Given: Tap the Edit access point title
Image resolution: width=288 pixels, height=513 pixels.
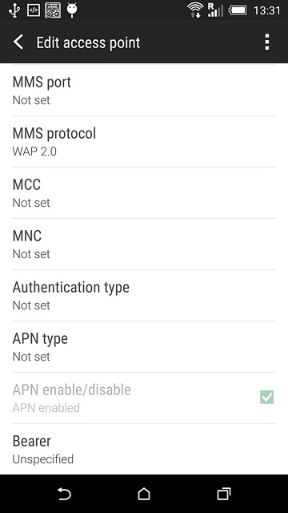Looking at the screenshot, I should pyautogui.click(x=88, y=42).
